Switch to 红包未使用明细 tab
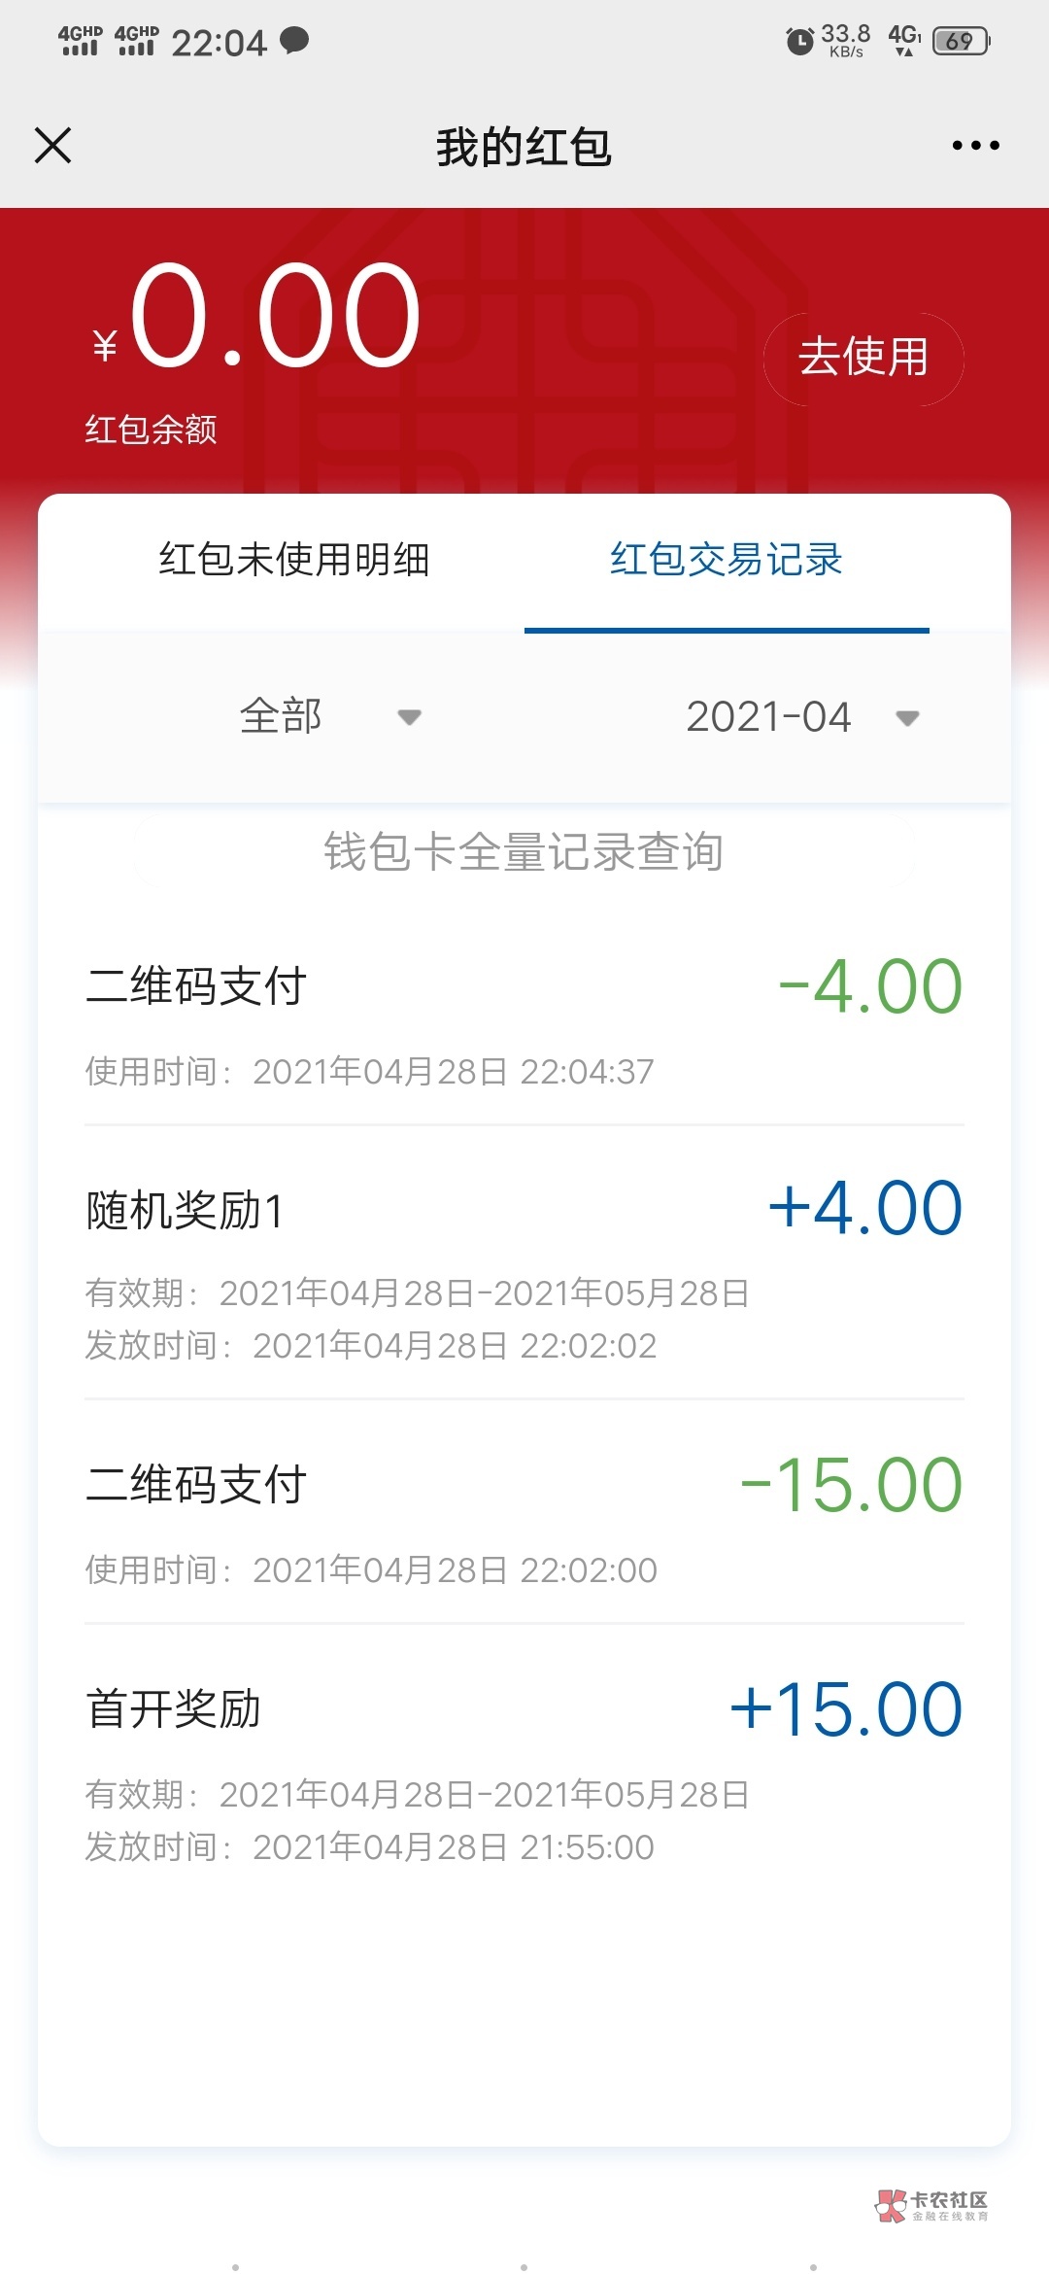1049x2274 pixels. click(x=294, y=560)
